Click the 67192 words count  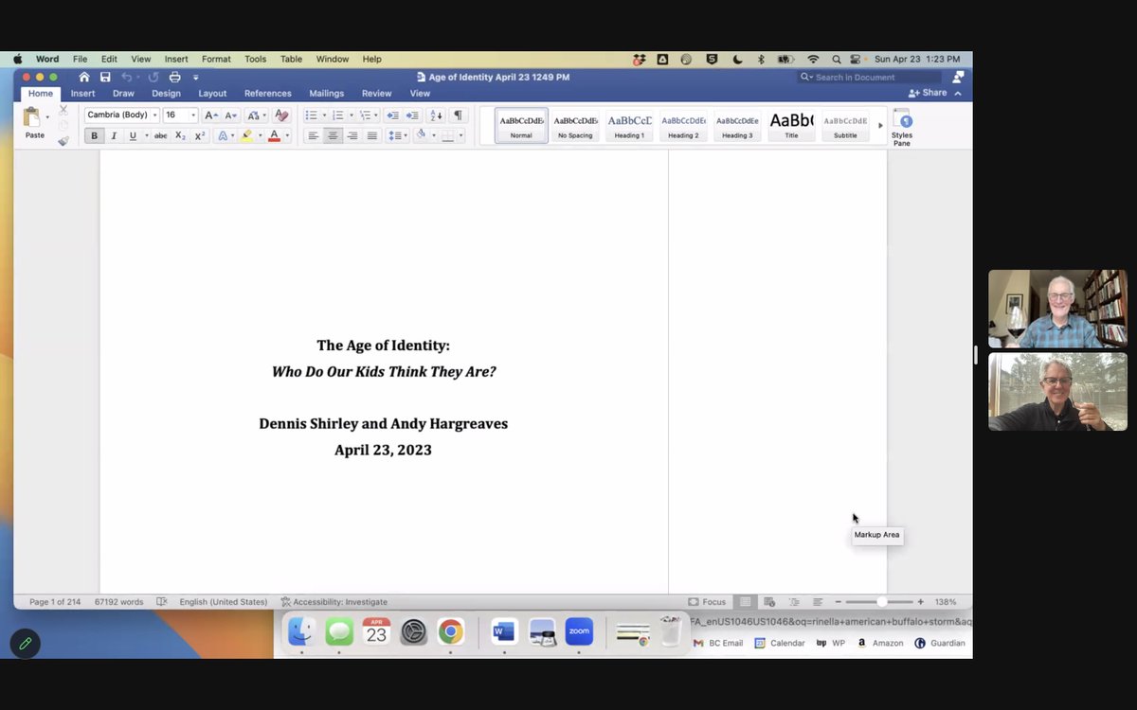118,601
